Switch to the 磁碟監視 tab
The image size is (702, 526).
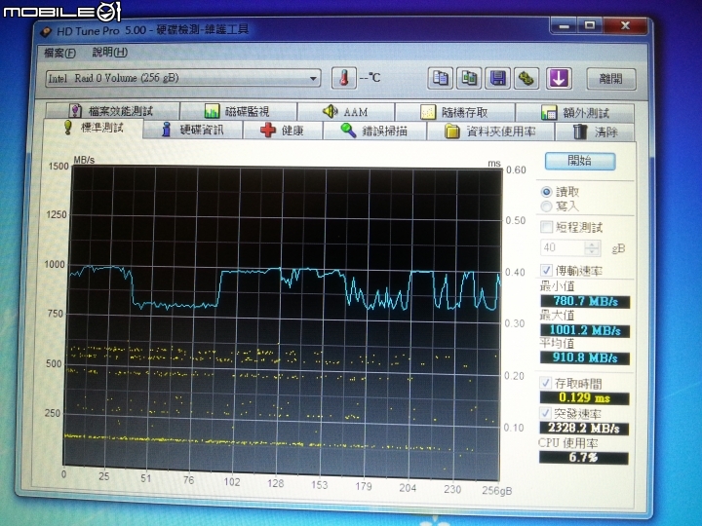(x=238, y=111)
